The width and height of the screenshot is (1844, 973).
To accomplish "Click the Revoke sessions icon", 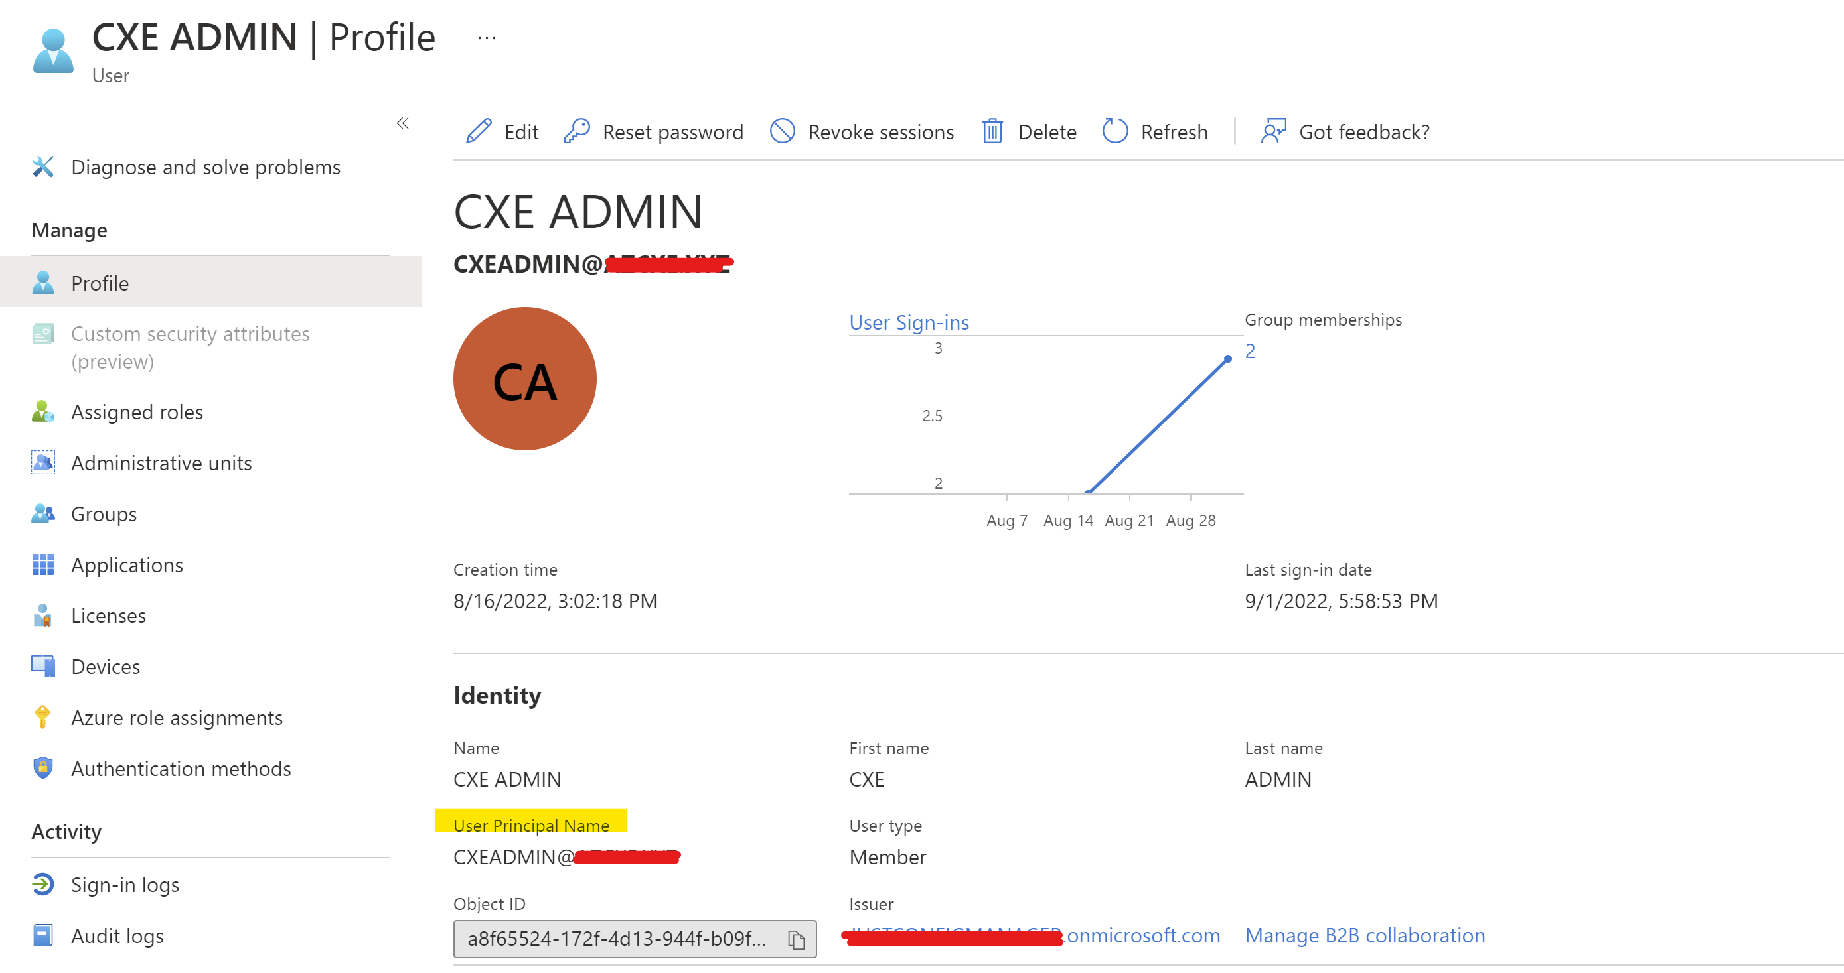I will click(783, 131).
